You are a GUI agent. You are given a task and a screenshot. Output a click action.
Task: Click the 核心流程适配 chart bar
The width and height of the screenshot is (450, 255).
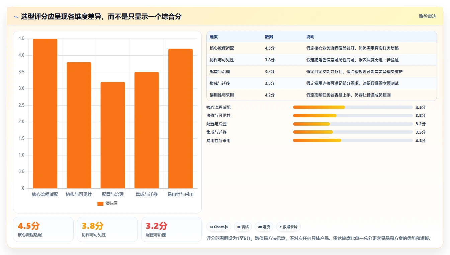point(45,114)
